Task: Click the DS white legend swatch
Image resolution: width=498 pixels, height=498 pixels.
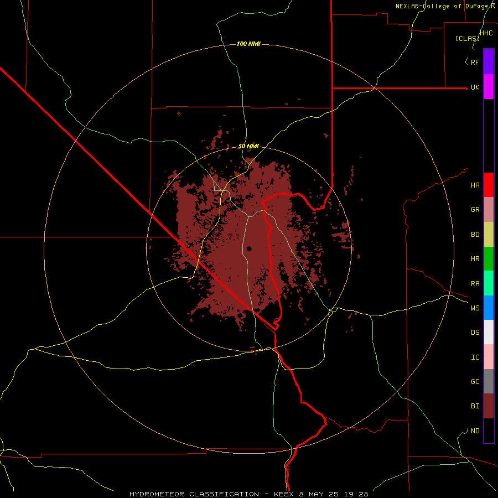Action: tap(489, 332)
